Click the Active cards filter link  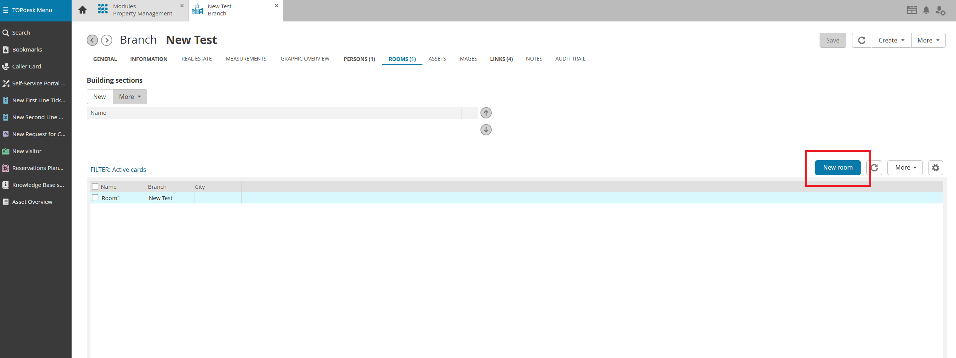[x=129, y=170]
